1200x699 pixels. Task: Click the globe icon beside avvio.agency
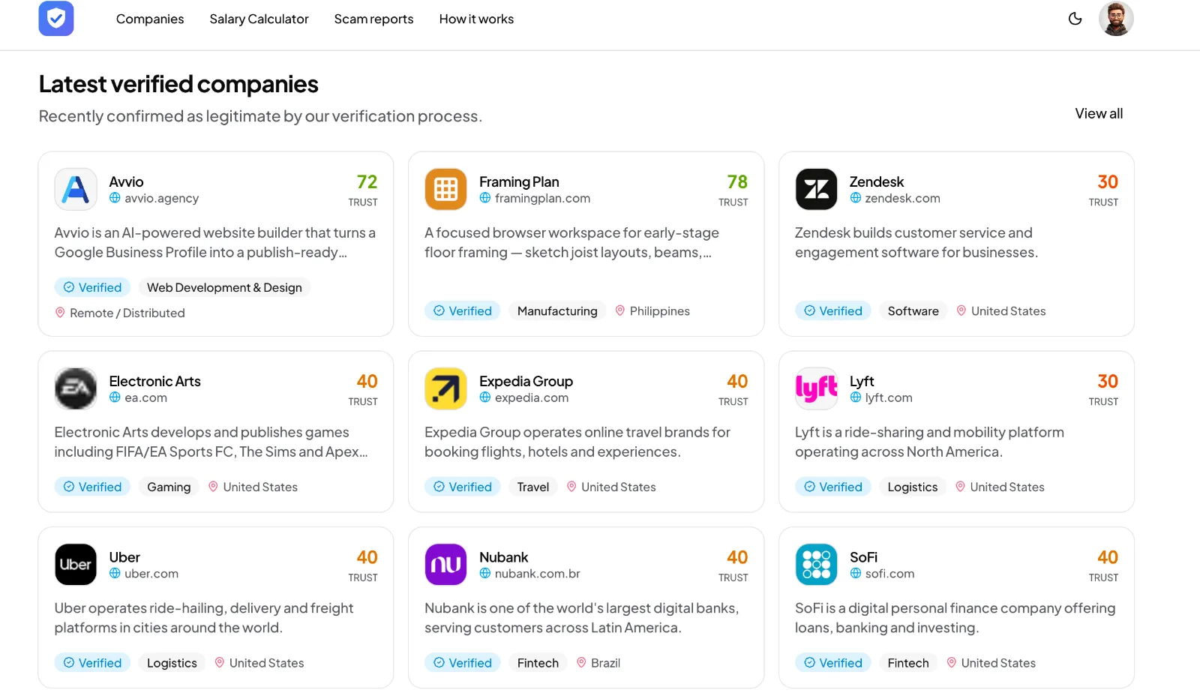tap(115, 198)
